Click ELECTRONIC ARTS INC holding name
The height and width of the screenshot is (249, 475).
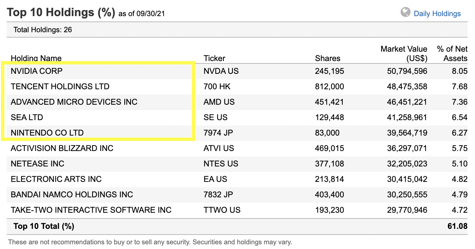(56, 179)
